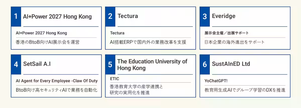
Task: Click the blue number 1 badge
Action: 16,17
